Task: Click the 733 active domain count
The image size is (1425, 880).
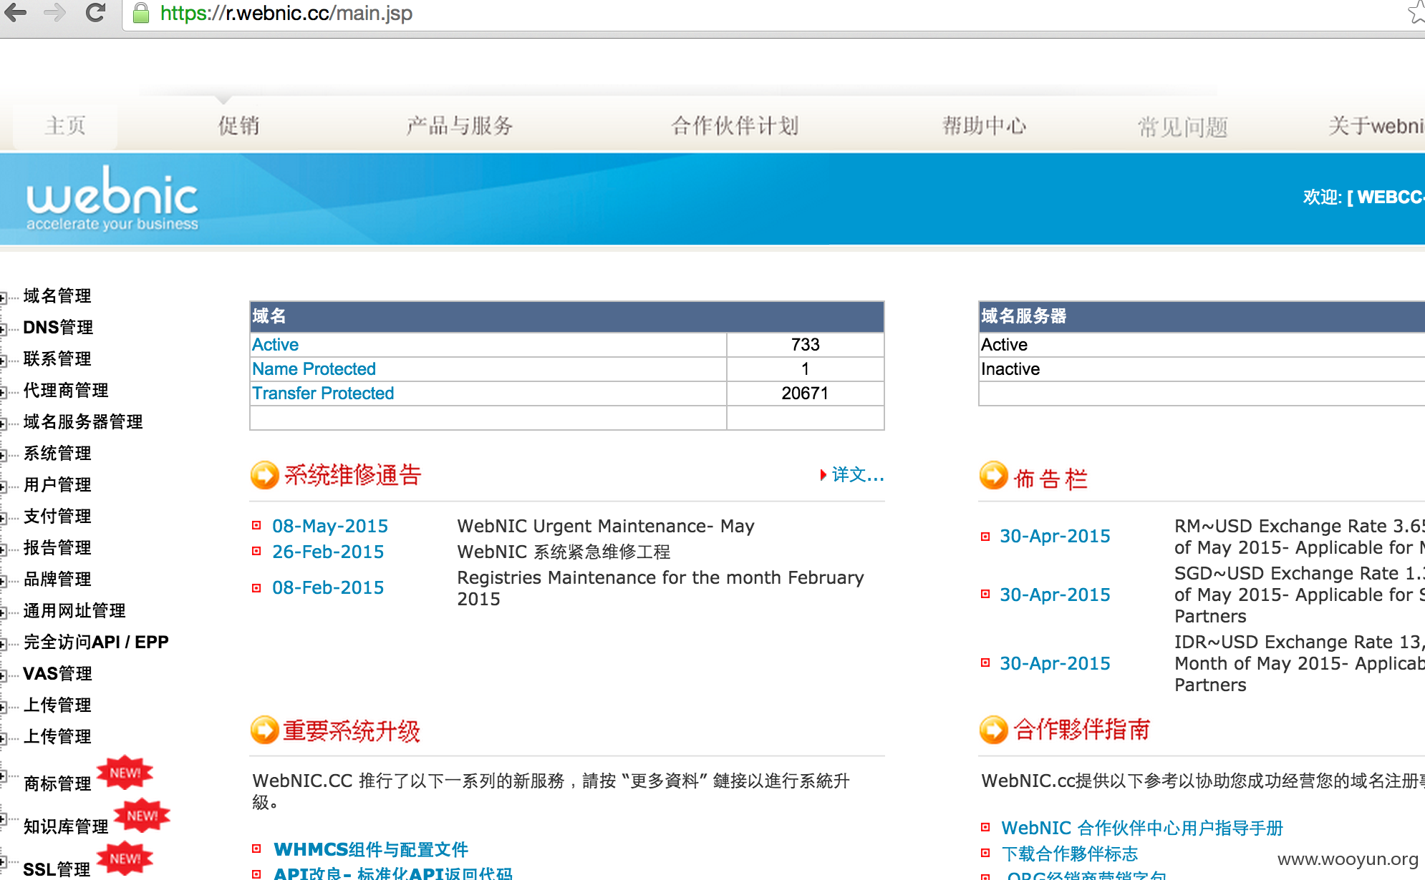Action: click(805, 345)
